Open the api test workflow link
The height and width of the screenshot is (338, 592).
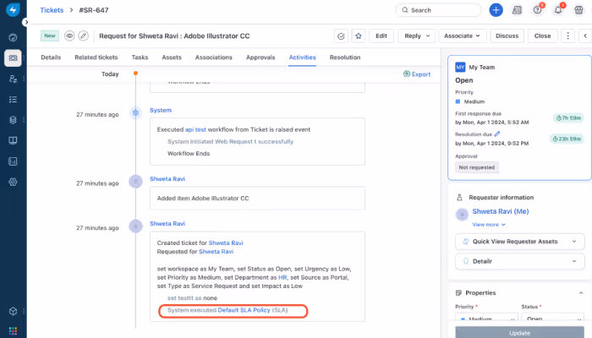click(195, 129)
